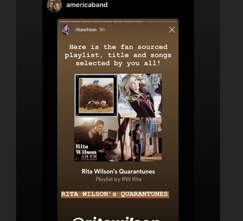Open the Rita Wilson blonde portrait album cover
Image resolution: width=243 pixels, height=221 pixels.
[x=140, y=96]
